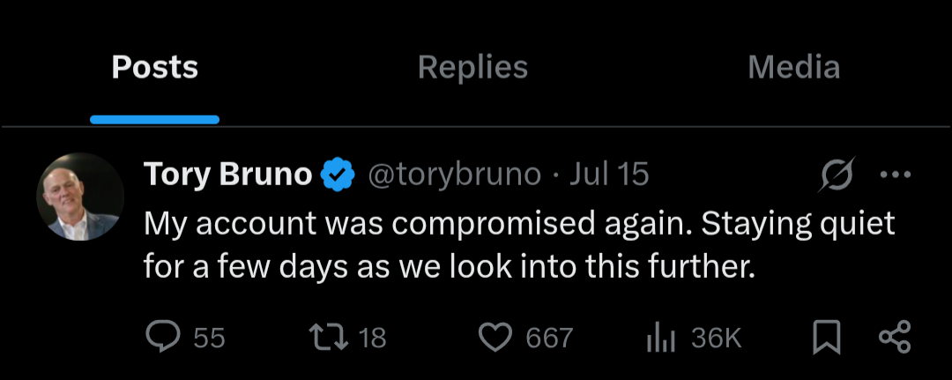Click the blue verified badge

(336, 175)
